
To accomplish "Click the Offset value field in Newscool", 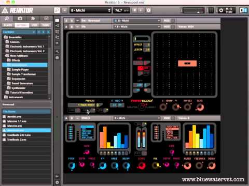I will point(147,45).
